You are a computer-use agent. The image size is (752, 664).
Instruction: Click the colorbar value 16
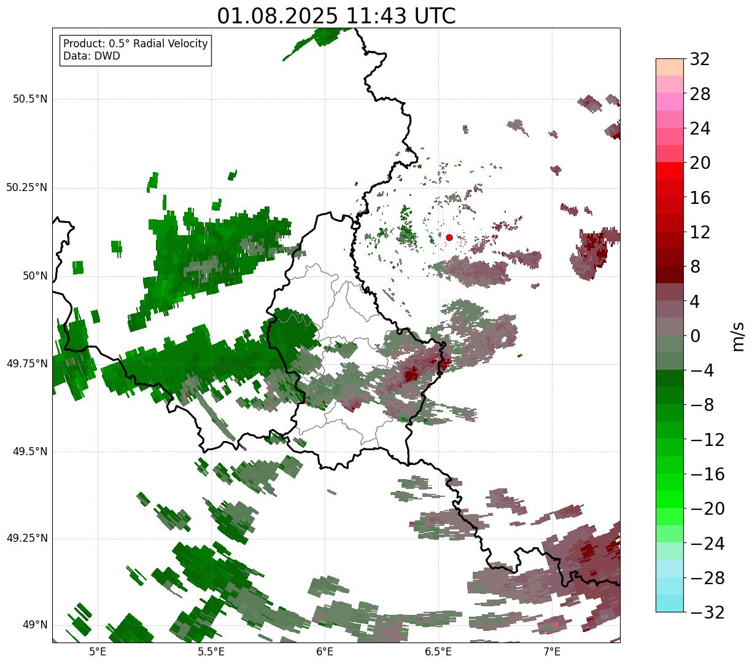pyautogui.click(x=700, y=198)
